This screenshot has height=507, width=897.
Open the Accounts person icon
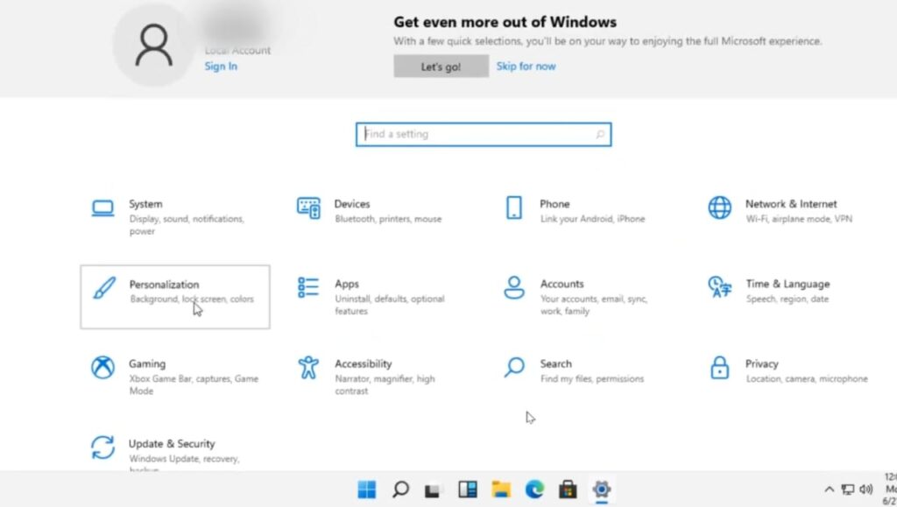click(x=513, y=287)
